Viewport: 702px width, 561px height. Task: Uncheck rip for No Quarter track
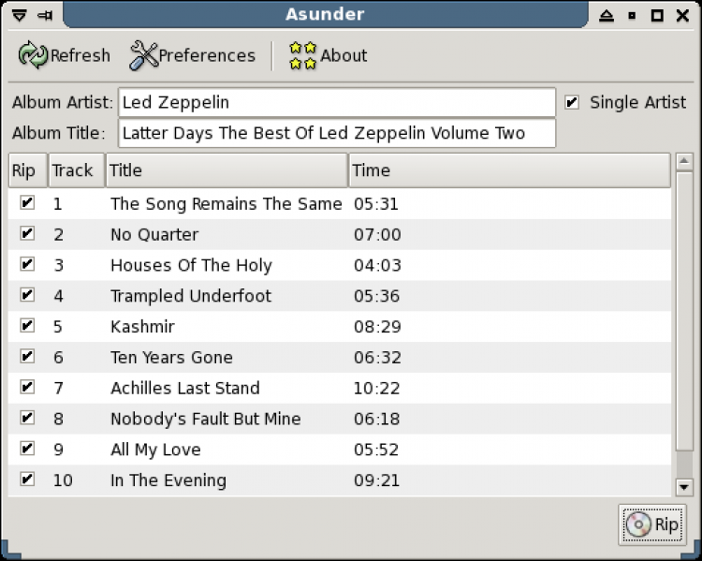click(x=27, y=234)
